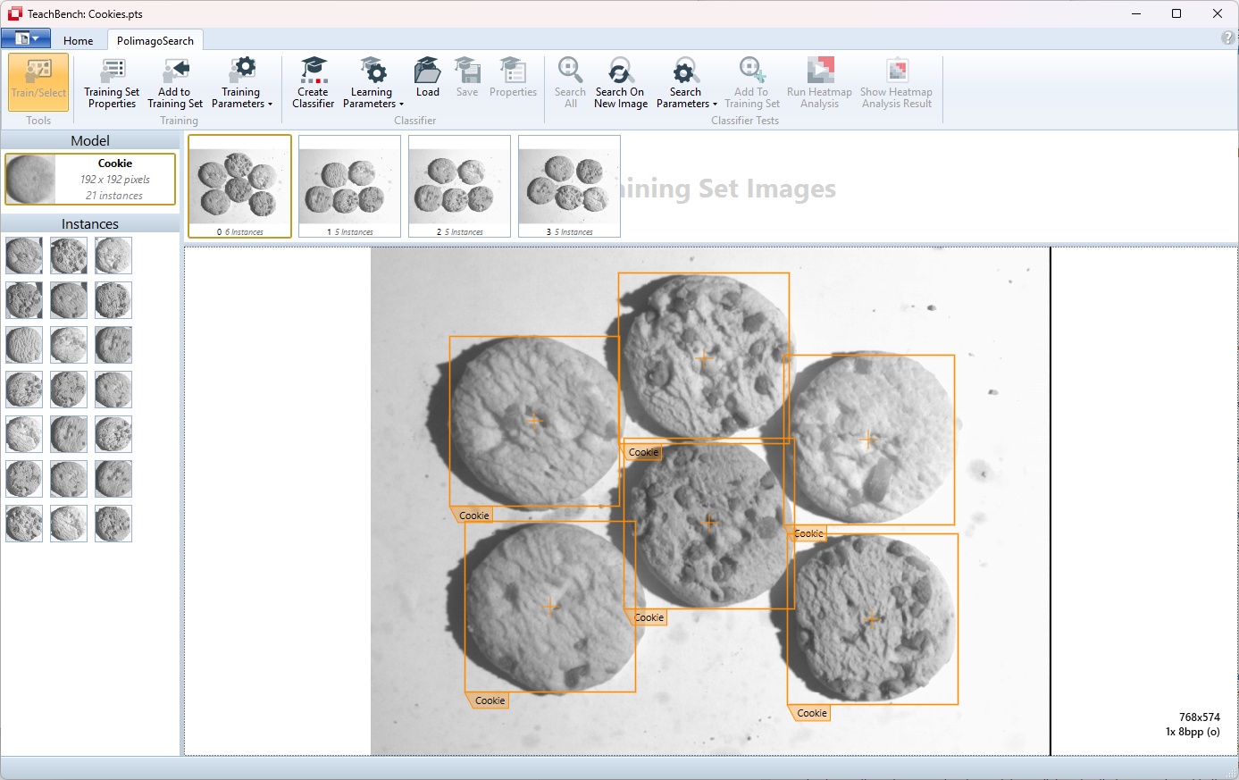Viewport: 1239px width, 780px height.
Task: Switch to the Home tab
Action: point(79,40)
